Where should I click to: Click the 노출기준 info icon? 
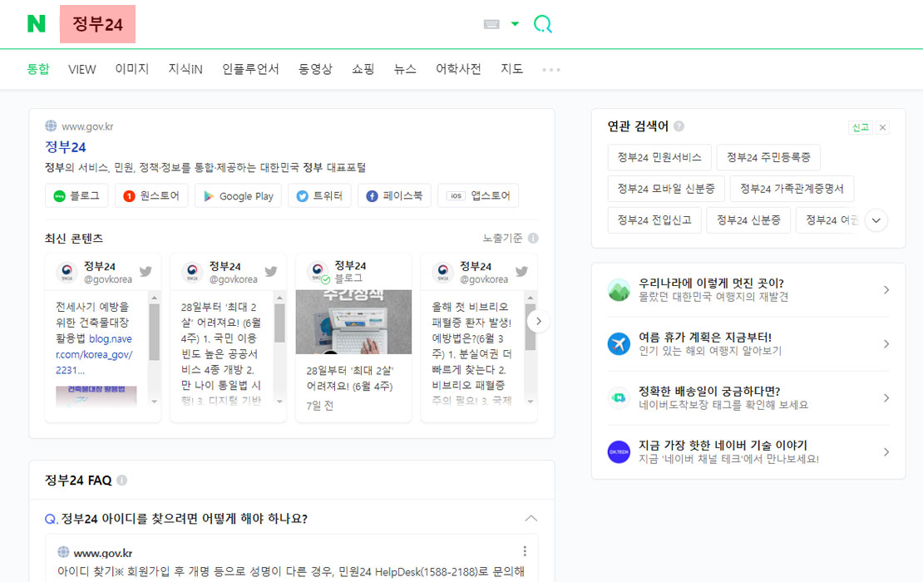[533, 238]
